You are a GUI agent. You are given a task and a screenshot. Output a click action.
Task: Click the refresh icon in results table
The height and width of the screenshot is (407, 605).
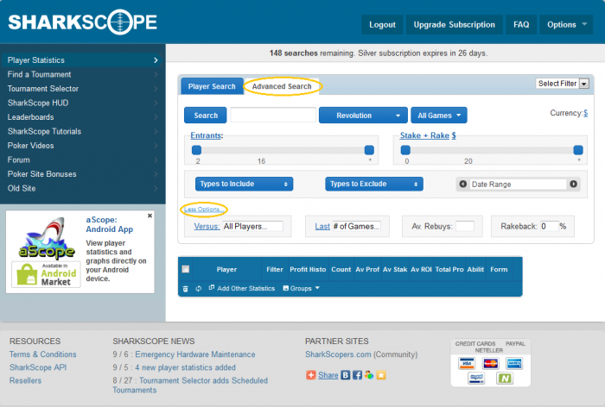tap(198, 288)
